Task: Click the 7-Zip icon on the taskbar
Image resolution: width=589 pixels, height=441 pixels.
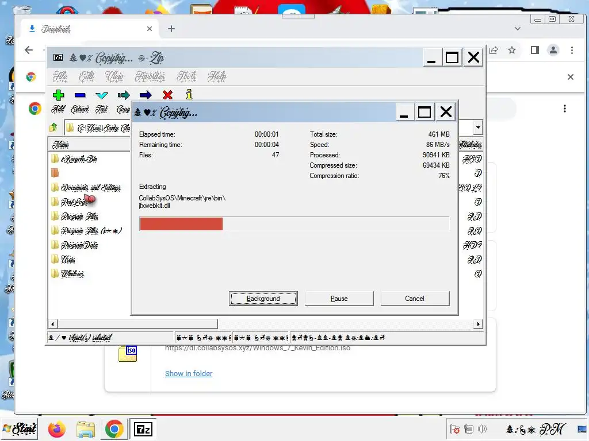Action: point(143,429)
